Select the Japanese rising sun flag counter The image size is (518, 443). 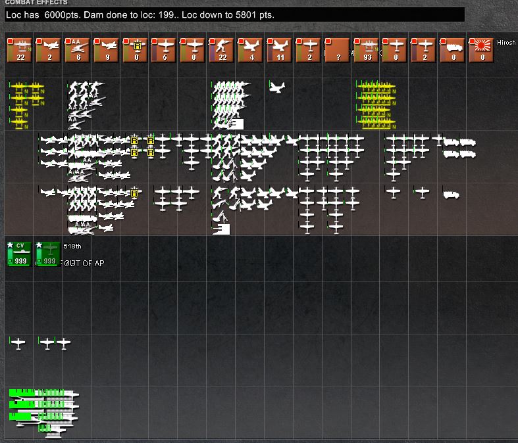482,50
